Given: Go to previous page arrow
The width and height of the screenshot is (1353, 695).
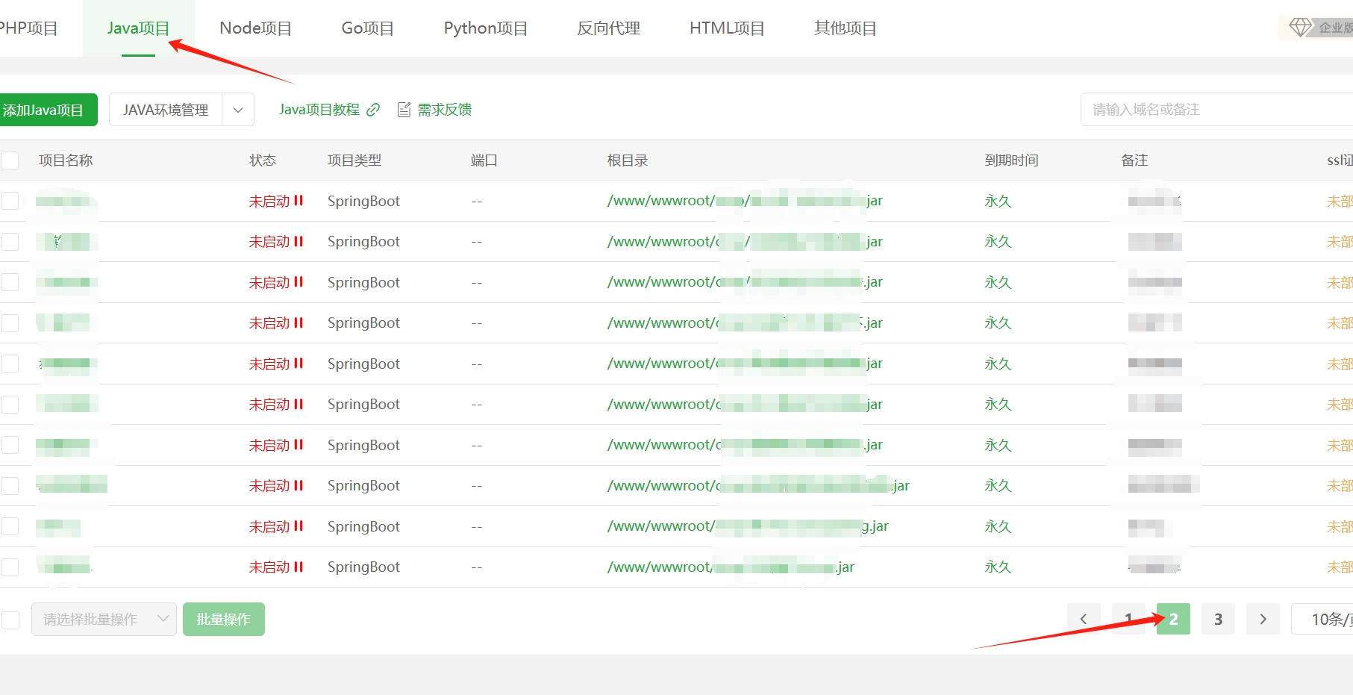Looking at the screenshot, I should tap(1084, 619).
